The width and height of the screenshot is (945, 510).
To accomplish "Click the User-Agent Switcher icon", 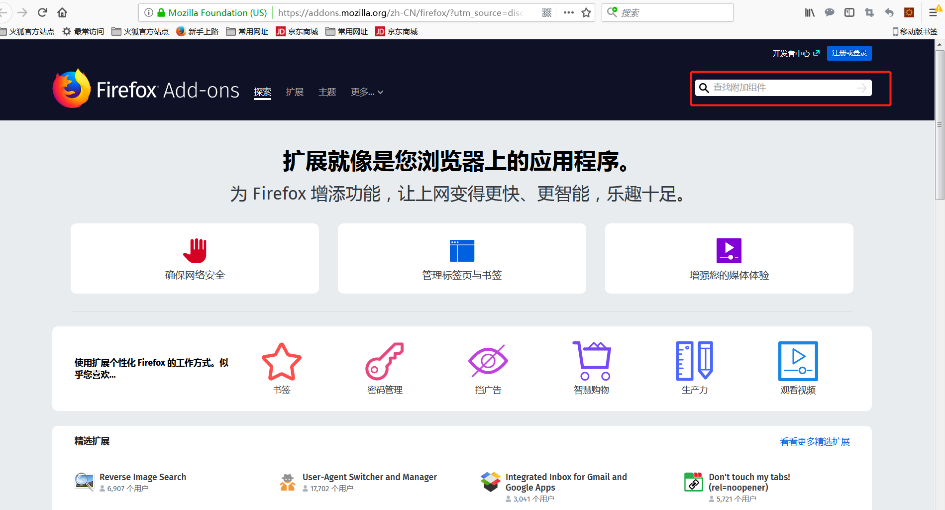I will tap(288, 482).
